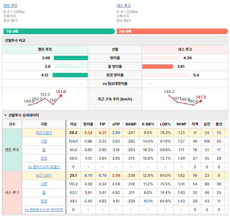The height and width of the screenshot is (216, 230).
Task: Open 세스 루고's 원정 split link
Action: point(44,201)
